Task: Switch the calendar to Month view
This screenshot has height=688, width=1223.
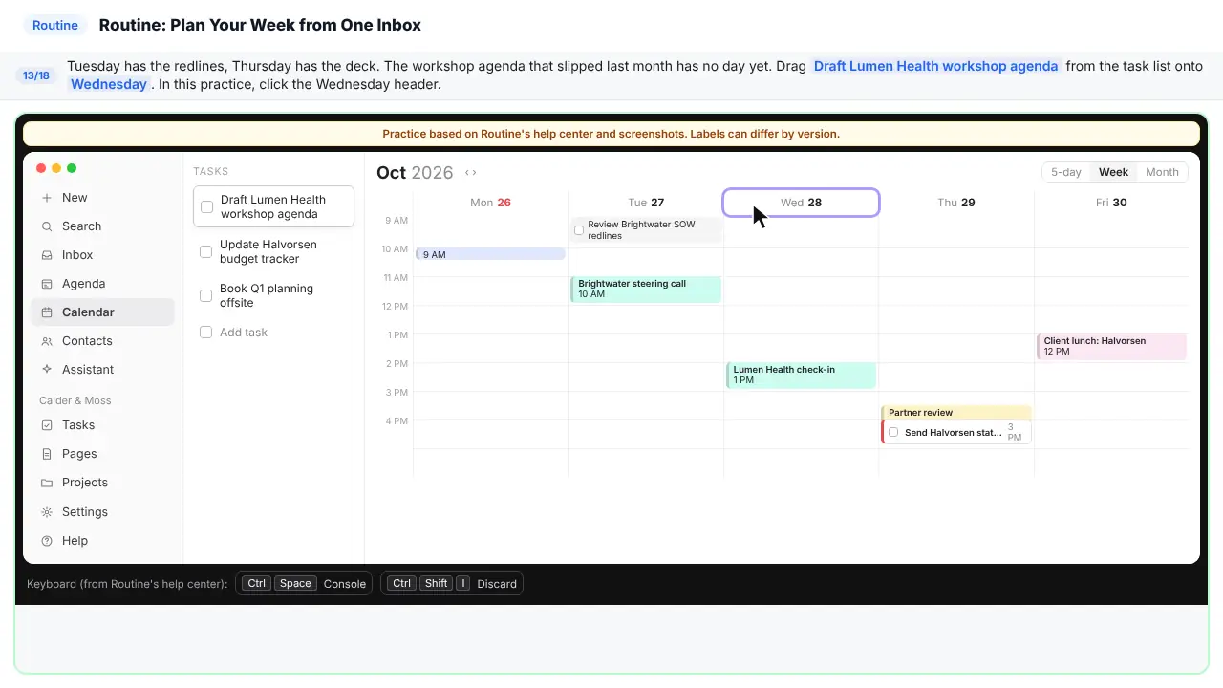Action: tap(1162, 172)
